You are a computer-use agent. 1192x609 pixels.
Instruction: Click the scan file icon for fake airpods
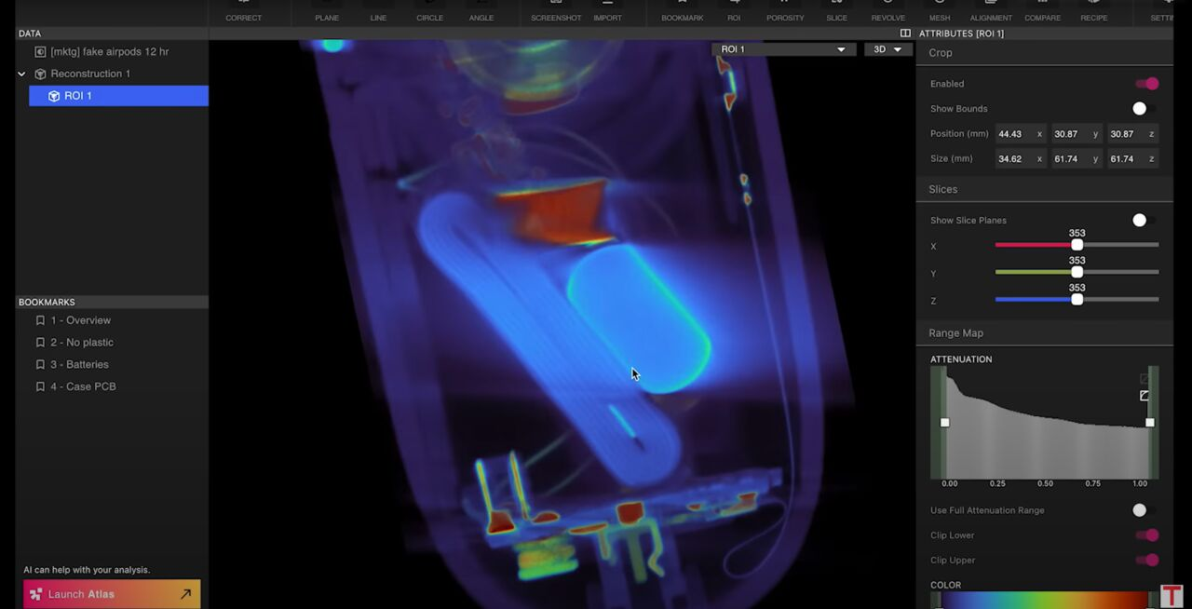40,52
